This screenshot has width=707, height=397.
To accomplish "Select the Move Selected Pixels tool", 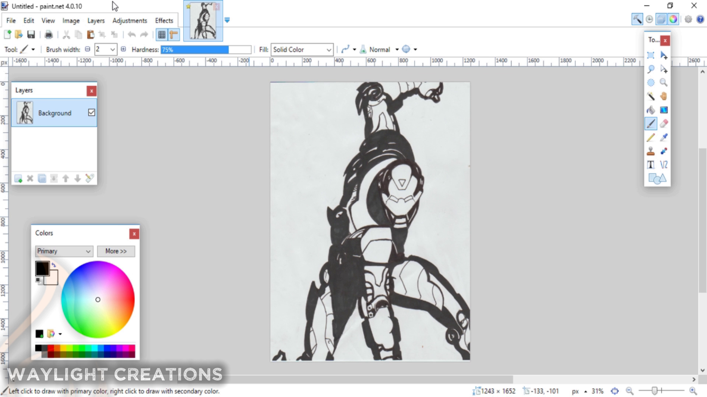I will click(x=664, y=55).
